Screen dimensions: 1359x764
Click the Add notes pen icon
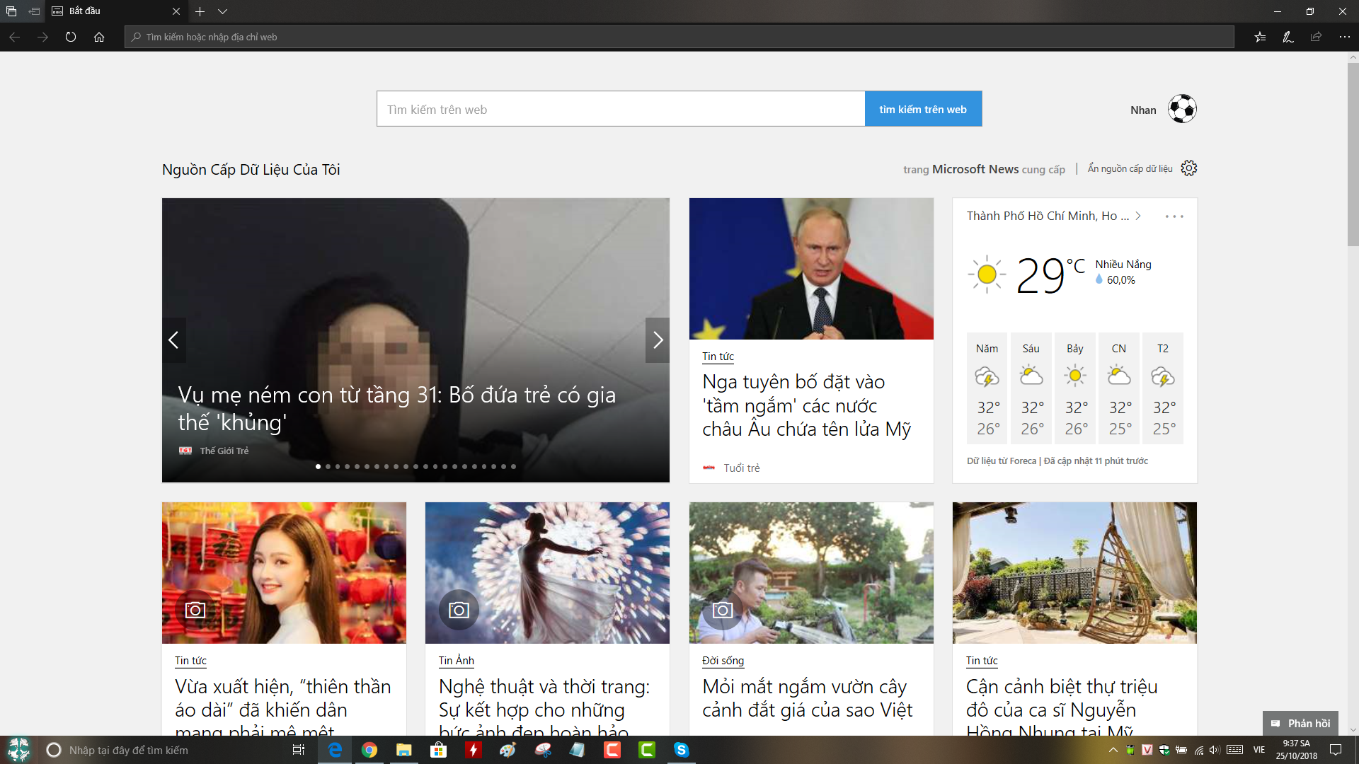coord(1288,37)
